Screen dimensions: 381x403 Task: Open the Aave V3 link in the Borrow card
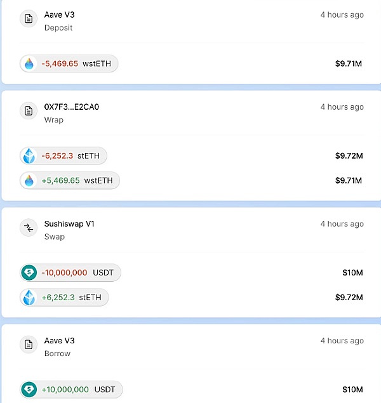59,341
